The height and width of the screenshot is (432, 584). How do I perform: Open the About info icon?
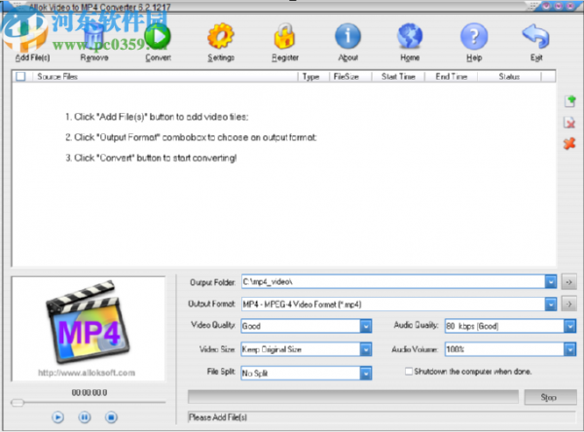(347, 36)
